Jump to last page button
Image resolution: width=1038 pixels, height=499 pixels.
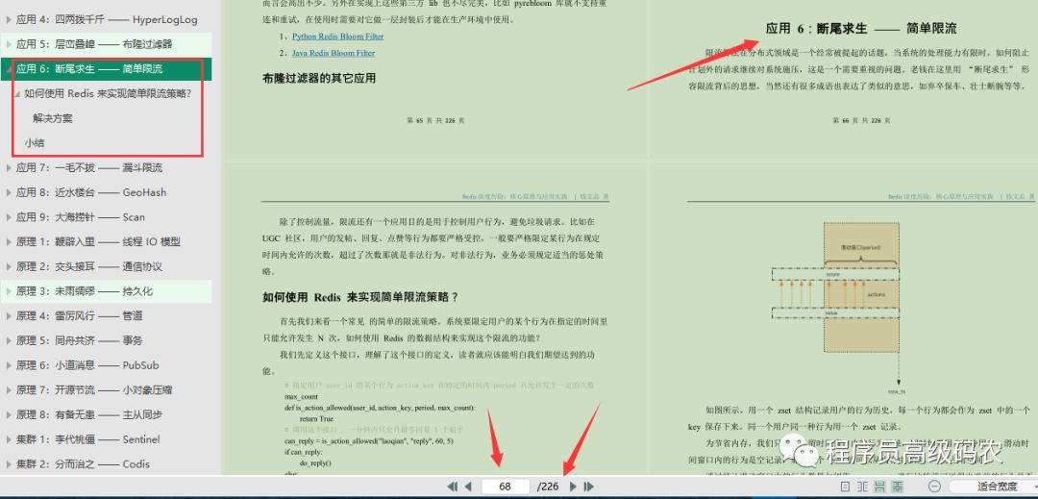point(588,487)
